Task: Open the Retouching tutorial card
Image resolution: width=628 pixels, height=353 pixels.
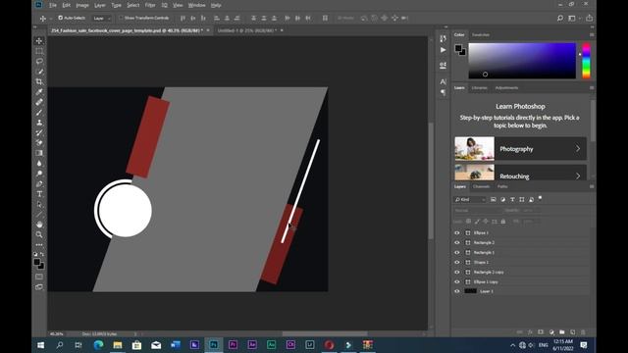Action: (520, 173)
